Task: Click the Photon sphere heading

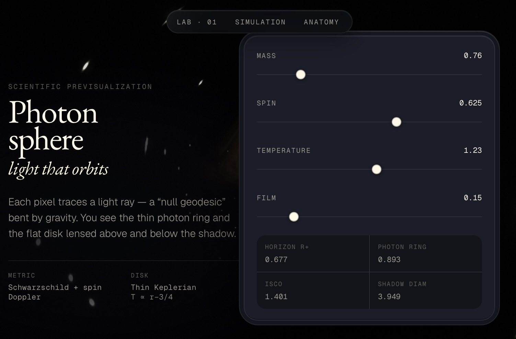Action: point(53,126)
